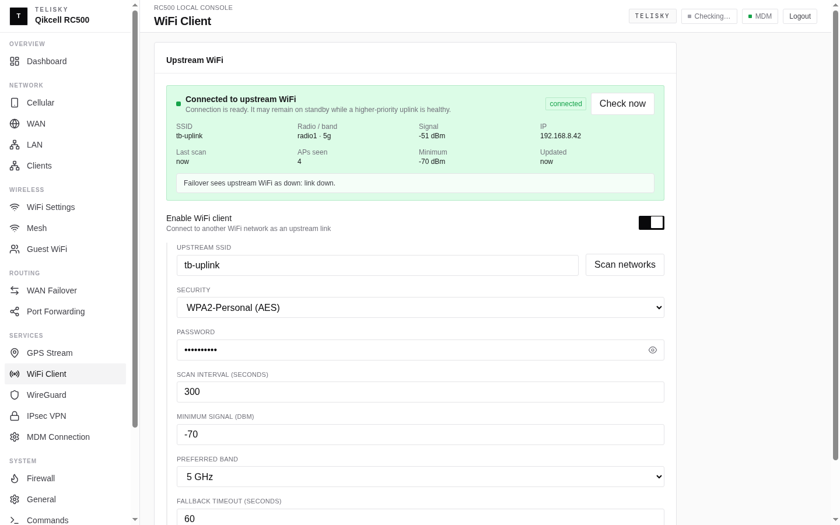840x525 pixels.
Task: Click the General gear icon
Action: pyautogui.click(x=15, y=499)
